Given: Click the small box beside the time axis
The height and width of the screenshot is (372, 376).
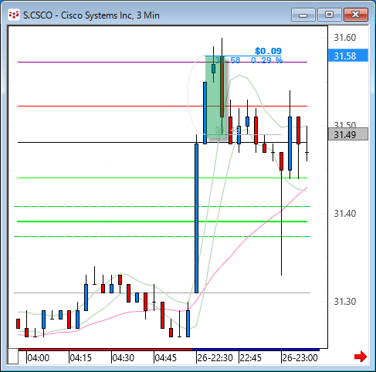Looking at the screenshot, I should click(13, 357).
